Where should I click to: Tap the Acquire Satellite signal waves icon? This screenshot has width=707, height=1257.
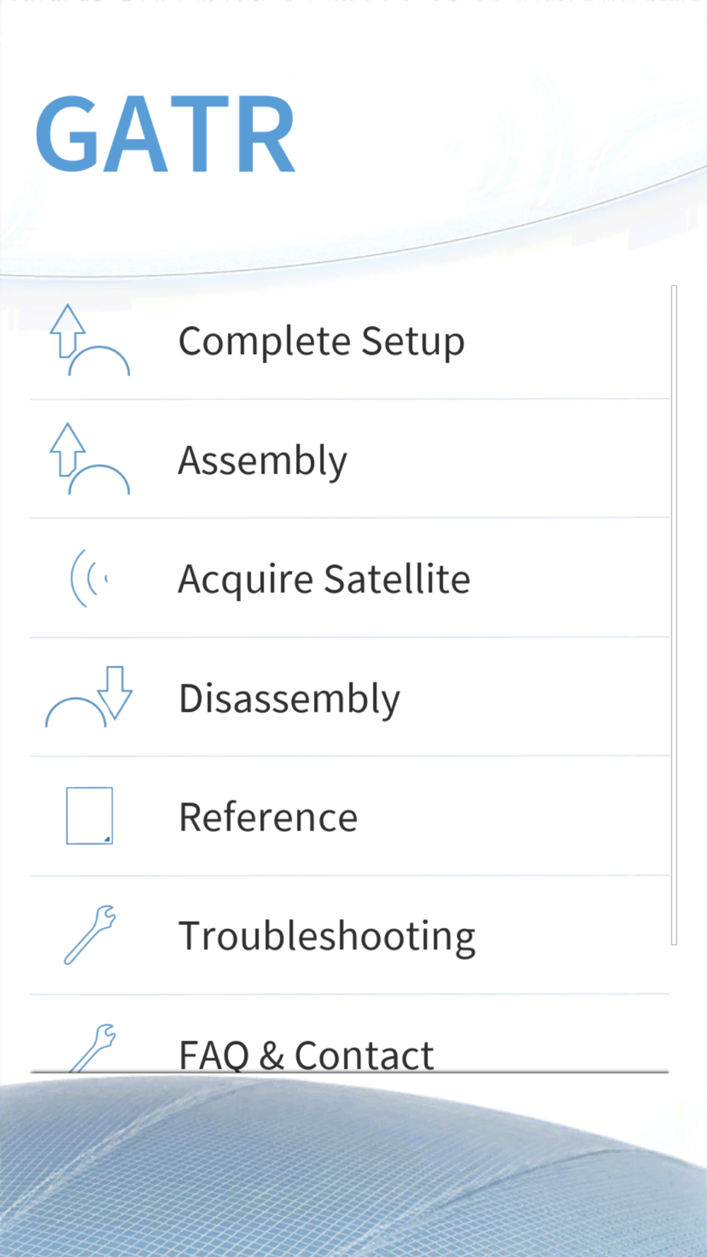click(89, 578)
